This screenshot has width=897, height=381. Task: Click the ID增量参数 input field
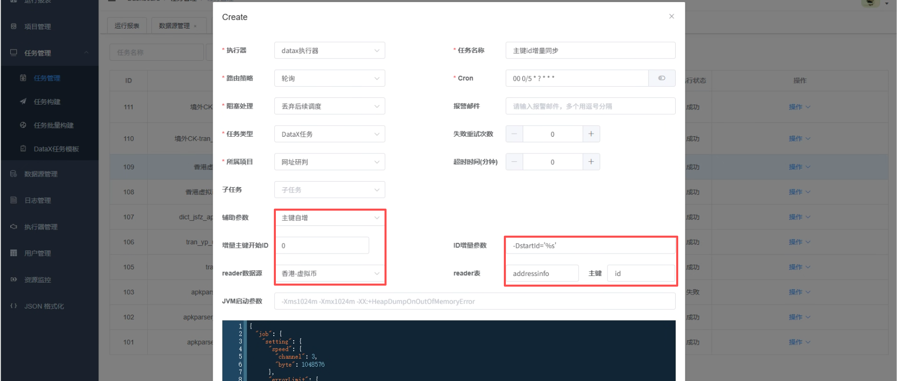click(590, 245)
